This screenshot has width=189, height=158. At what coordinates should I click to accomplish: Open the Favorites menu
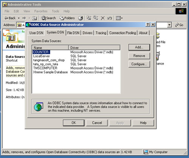41,11
